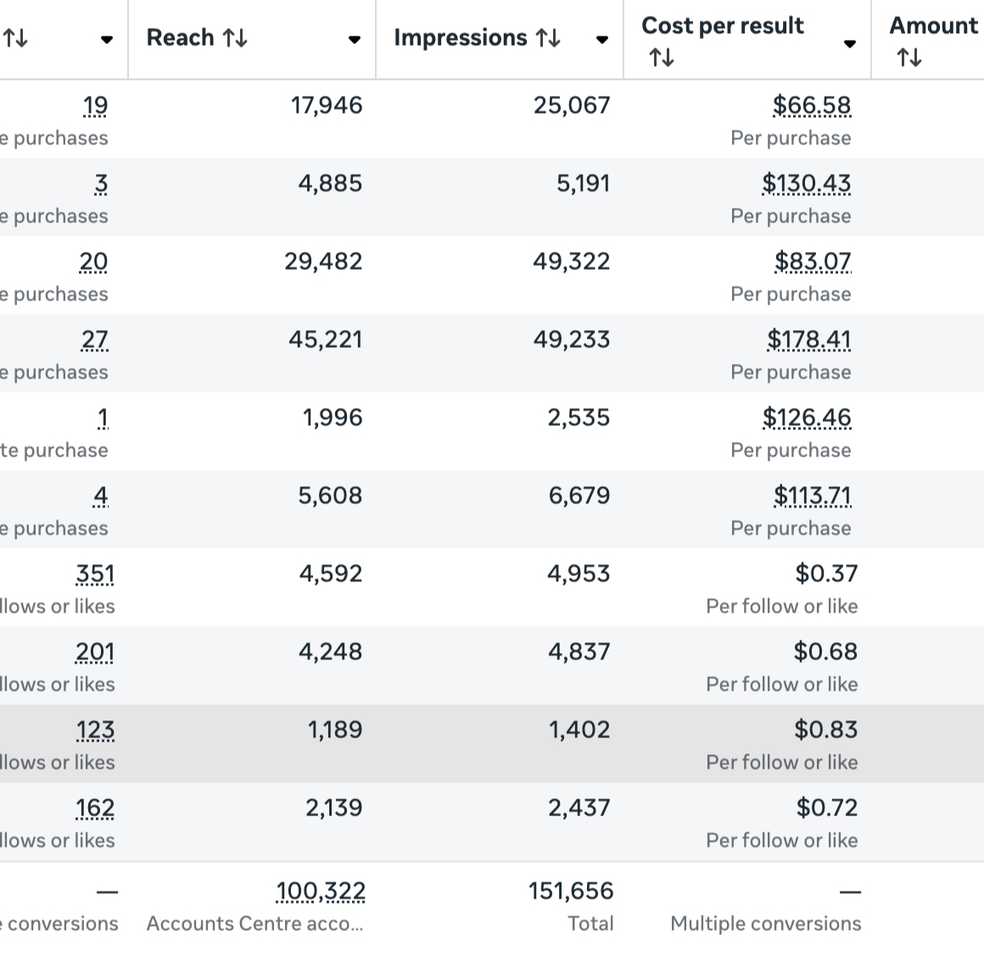Viewport: 984px width, 980px height.
Task: Click the $130.43 cost per purchase value
Action: coord(807,183)
